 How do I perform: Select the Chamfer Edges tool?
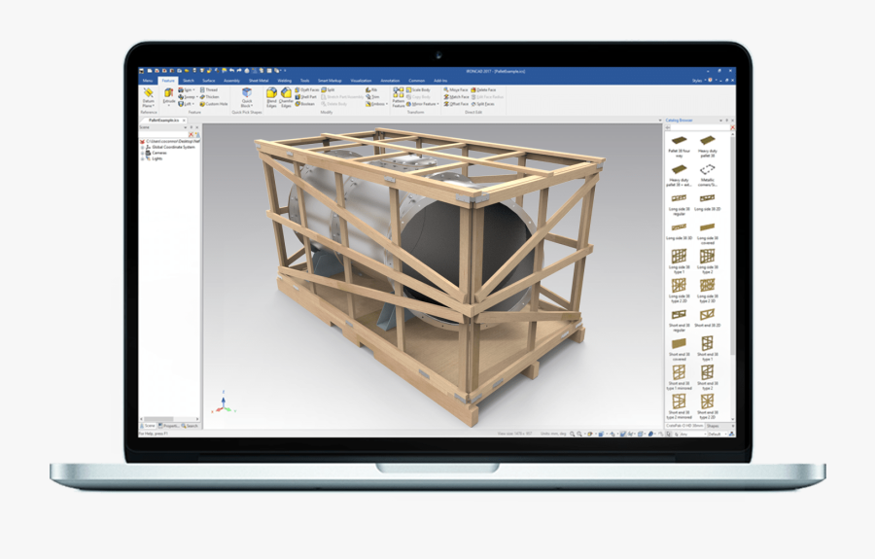point(286,94)
